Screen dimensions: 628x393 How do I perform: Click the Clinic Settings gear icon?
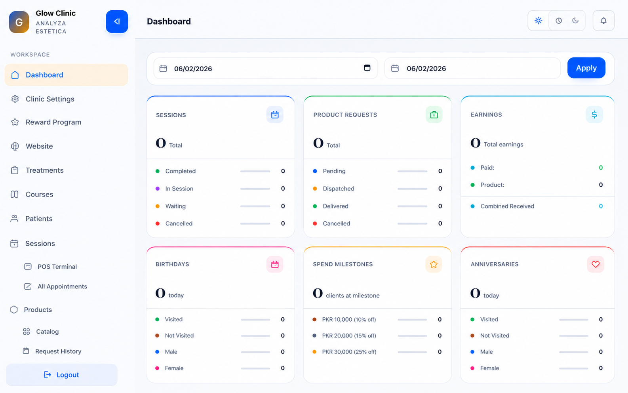tap(15, 99)
